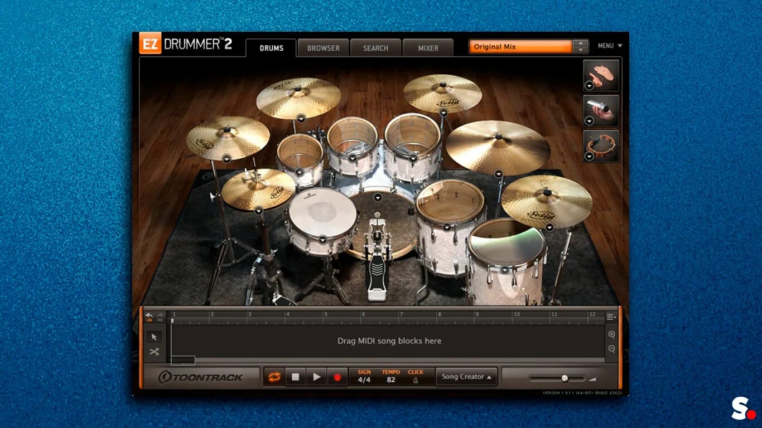Select the arrow pointer tool

point(155,337)
